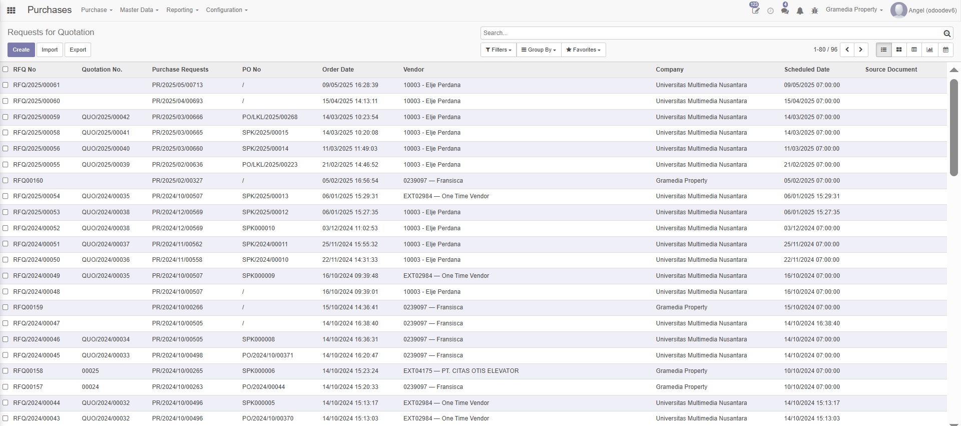
Task: Click PO/LKL/2025/00223 cell
Action: [270, 165]
